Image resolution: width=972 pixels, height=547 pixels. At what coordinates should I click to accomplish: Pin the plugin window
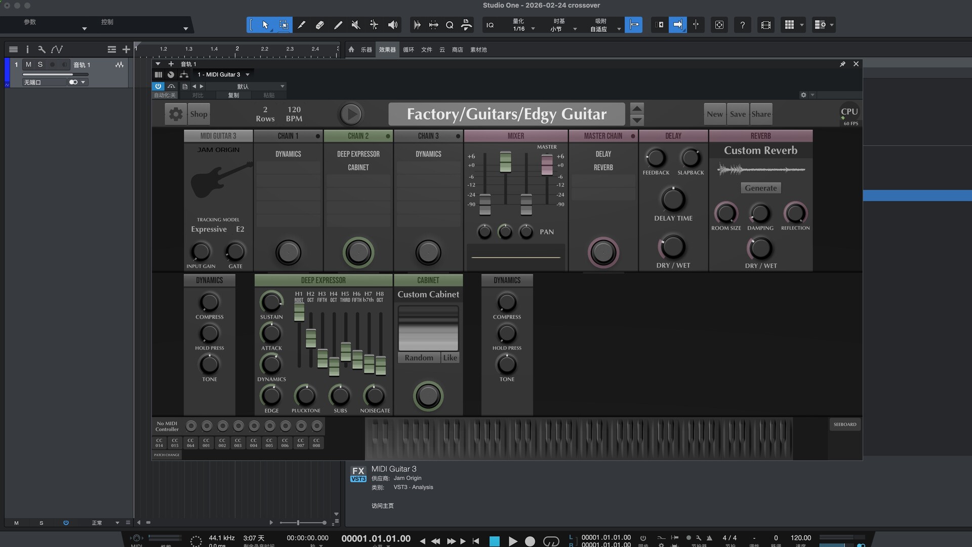(x=842, y=64)
